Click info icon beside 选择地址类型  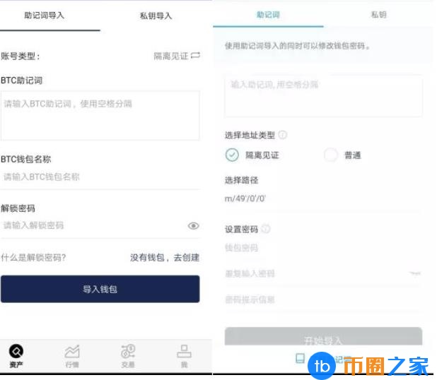pyautogui.click(x=283, y=135)
